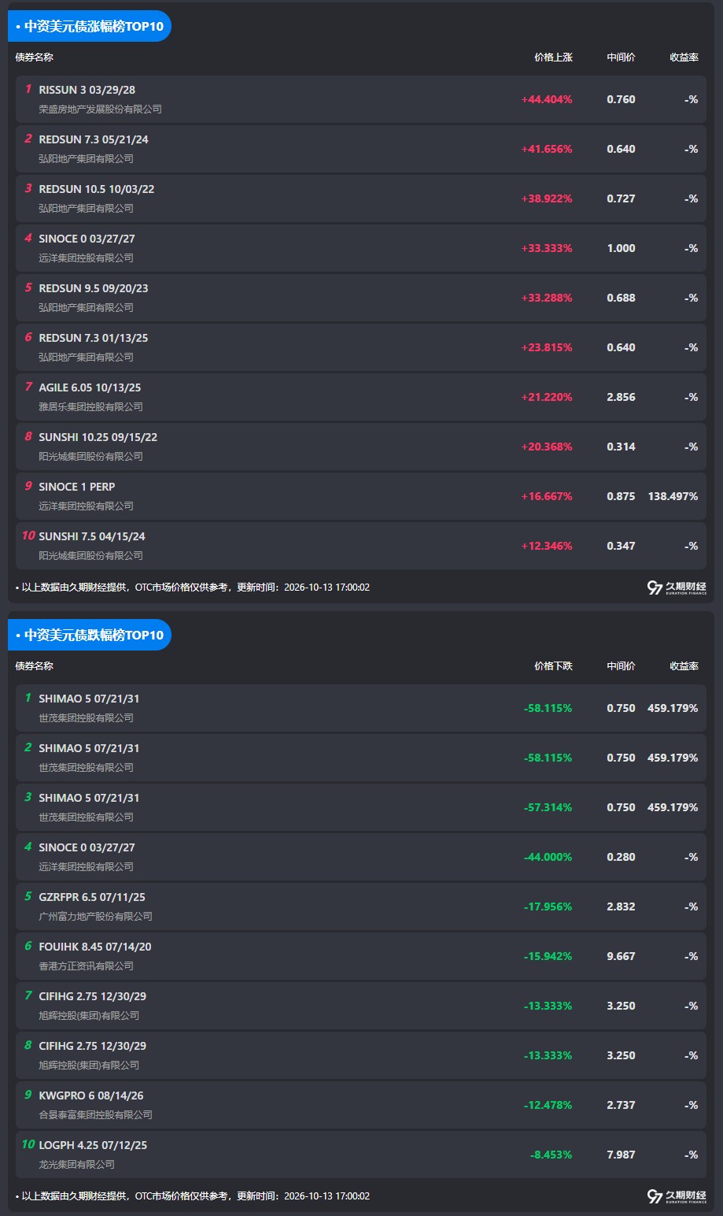
Task: Click the top 久期财经 logo icon
Action: click(x=677, y=588)
